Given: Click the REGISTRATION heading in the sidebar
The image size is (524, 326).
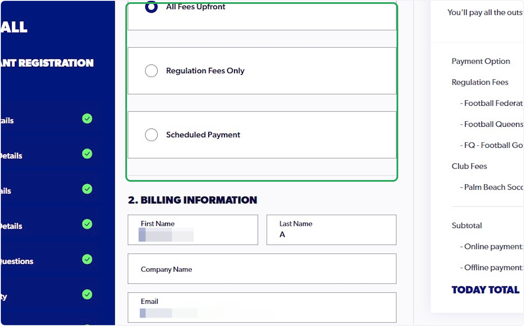Looking at the screenshot, I should [47, 63].
